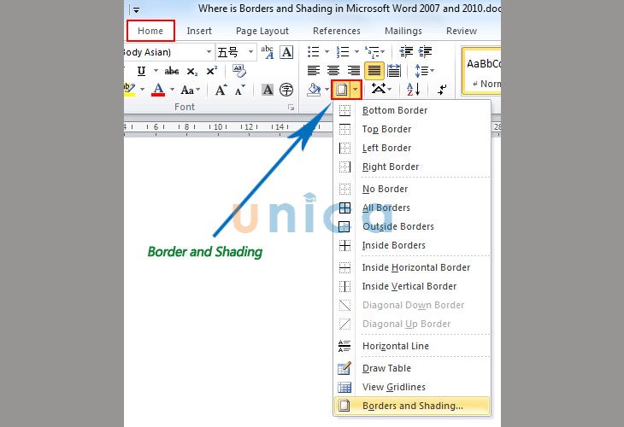Open the Shading color dropdown arrow
624x427 pixels.
click(327, 90)
